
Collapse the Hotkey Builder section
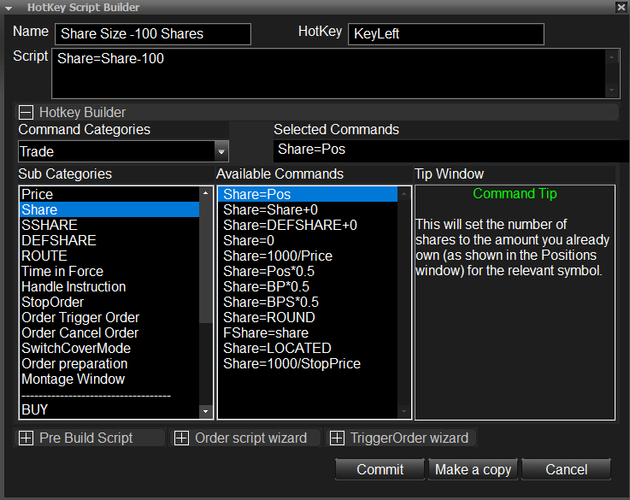(x=26, y=112)
